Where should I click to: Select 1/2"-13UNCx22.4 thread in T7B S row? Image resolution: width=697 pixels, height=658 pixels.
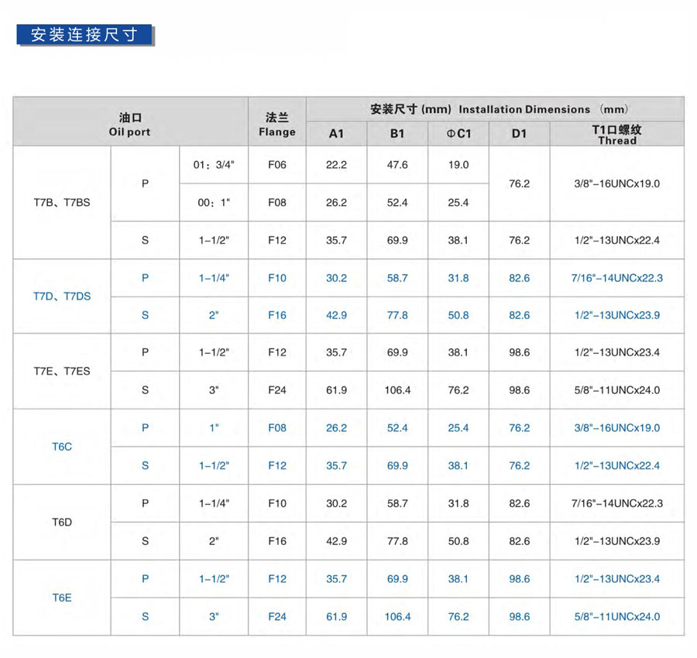pos(617,240)
